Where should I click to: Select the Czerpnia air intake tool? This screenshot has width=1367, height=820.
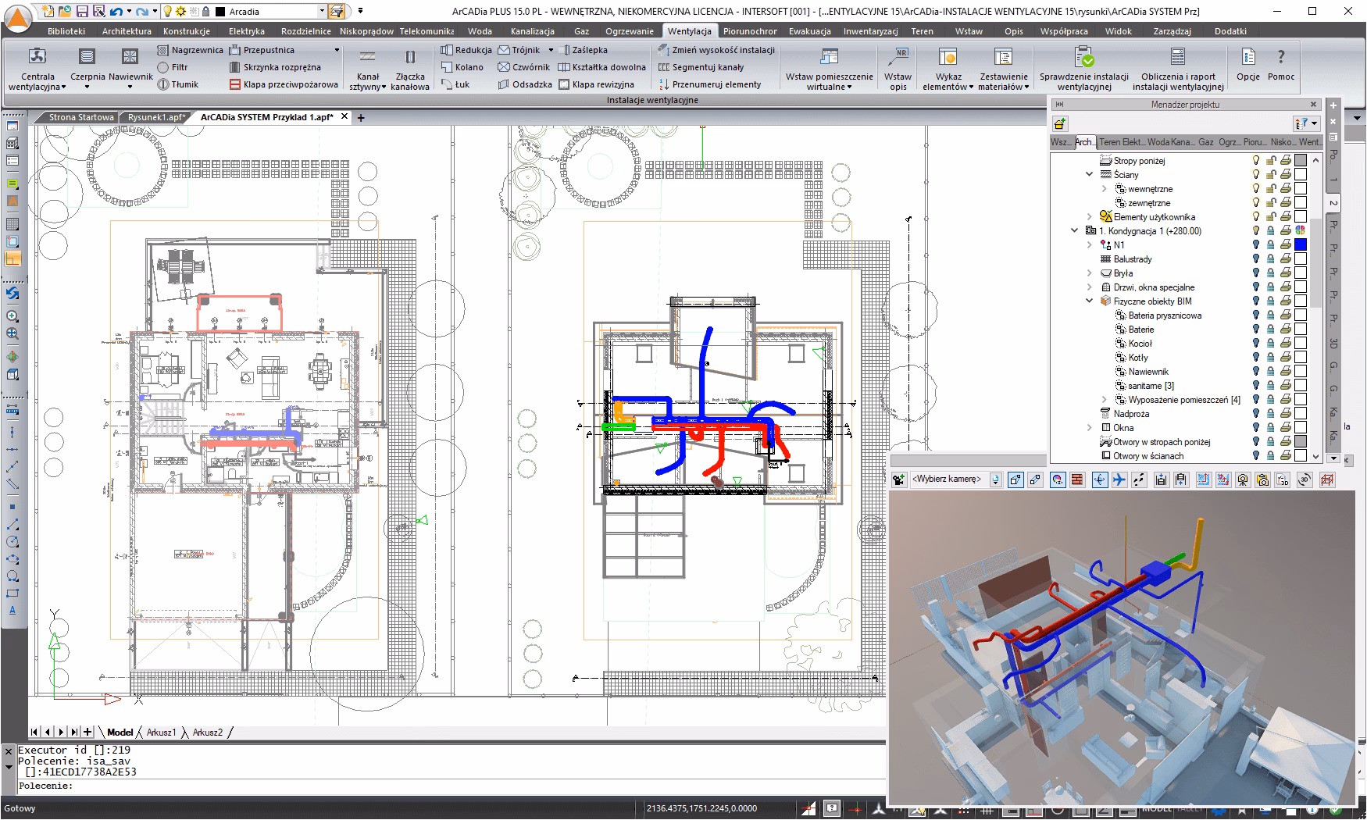point(87,69)
